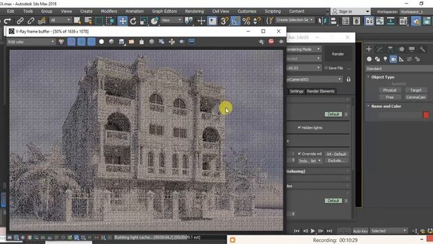Click the Use Pivot Point Center icon
This screenshot has width=433, height=244.
click(x=189, y=21)
